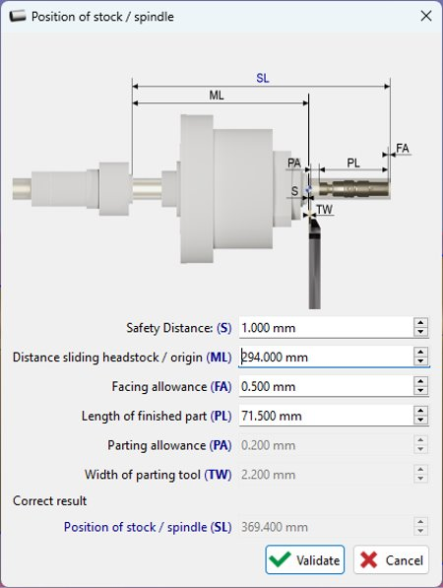Click the Validate button

point(305,559)
